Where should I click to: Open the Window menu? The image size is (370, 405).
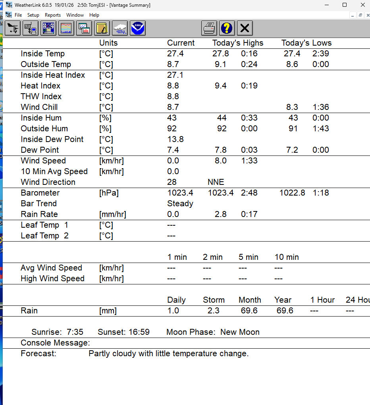pyautogui.click(x=75, y=15)
